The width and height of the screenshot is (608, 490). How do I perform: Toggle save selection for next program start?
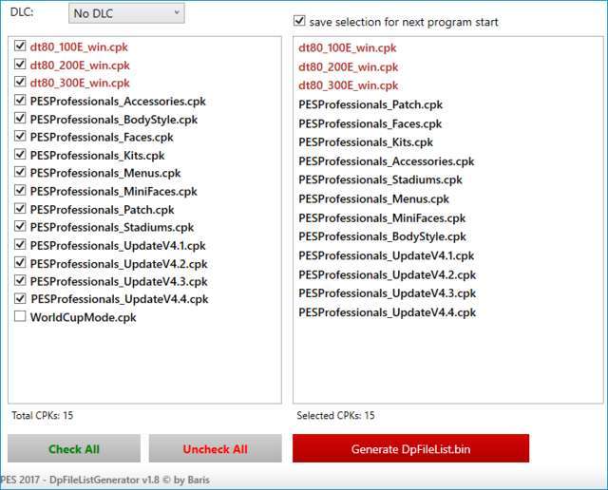[x=299, y=21]
